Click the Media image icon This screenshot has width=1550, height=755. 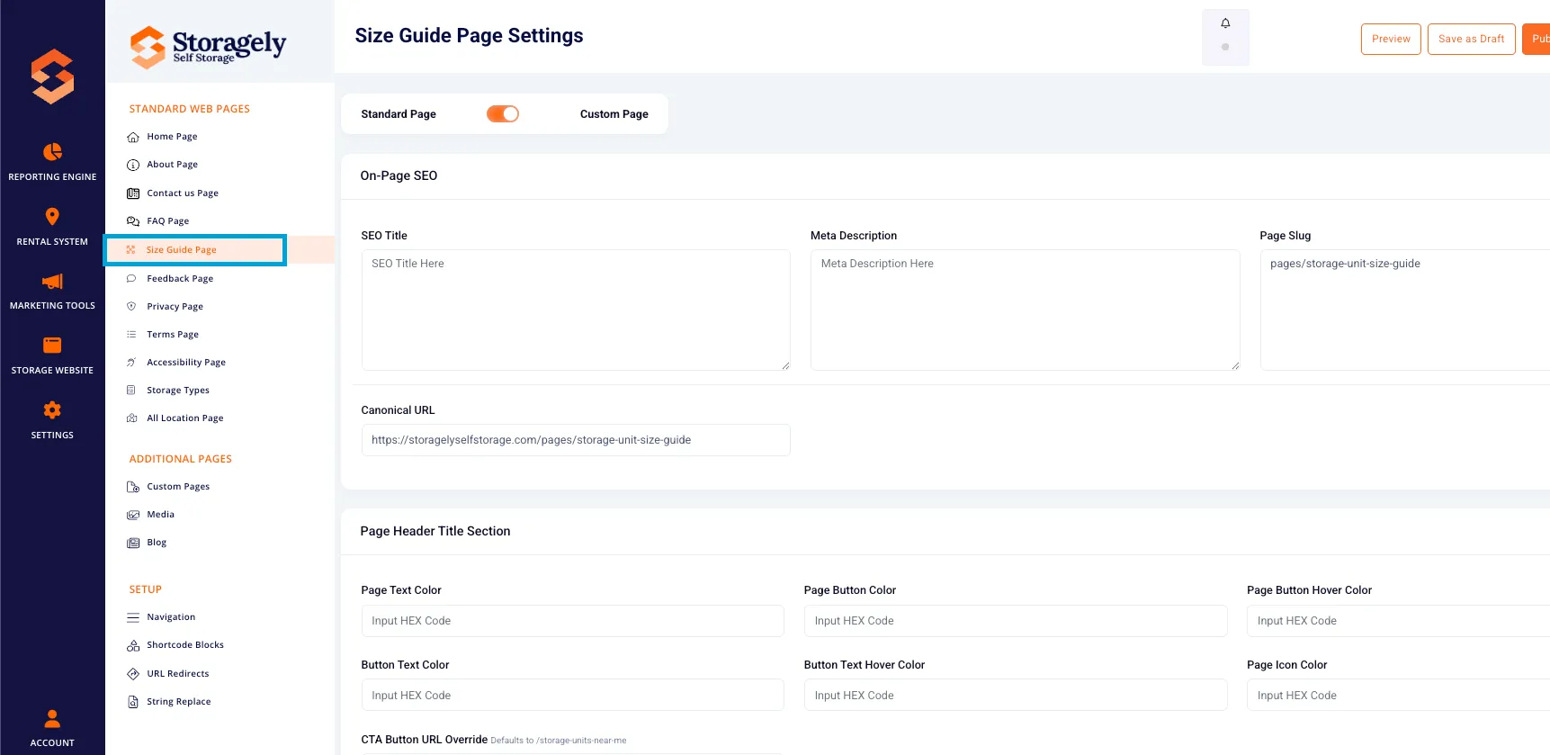tap(132, 515)
